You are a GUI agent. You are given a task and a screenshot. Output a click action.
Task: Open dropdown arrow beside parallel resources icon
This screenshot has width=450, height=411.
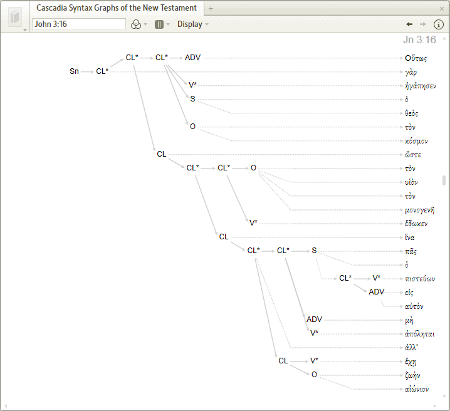pyautogui.click(x=169, y=24)
